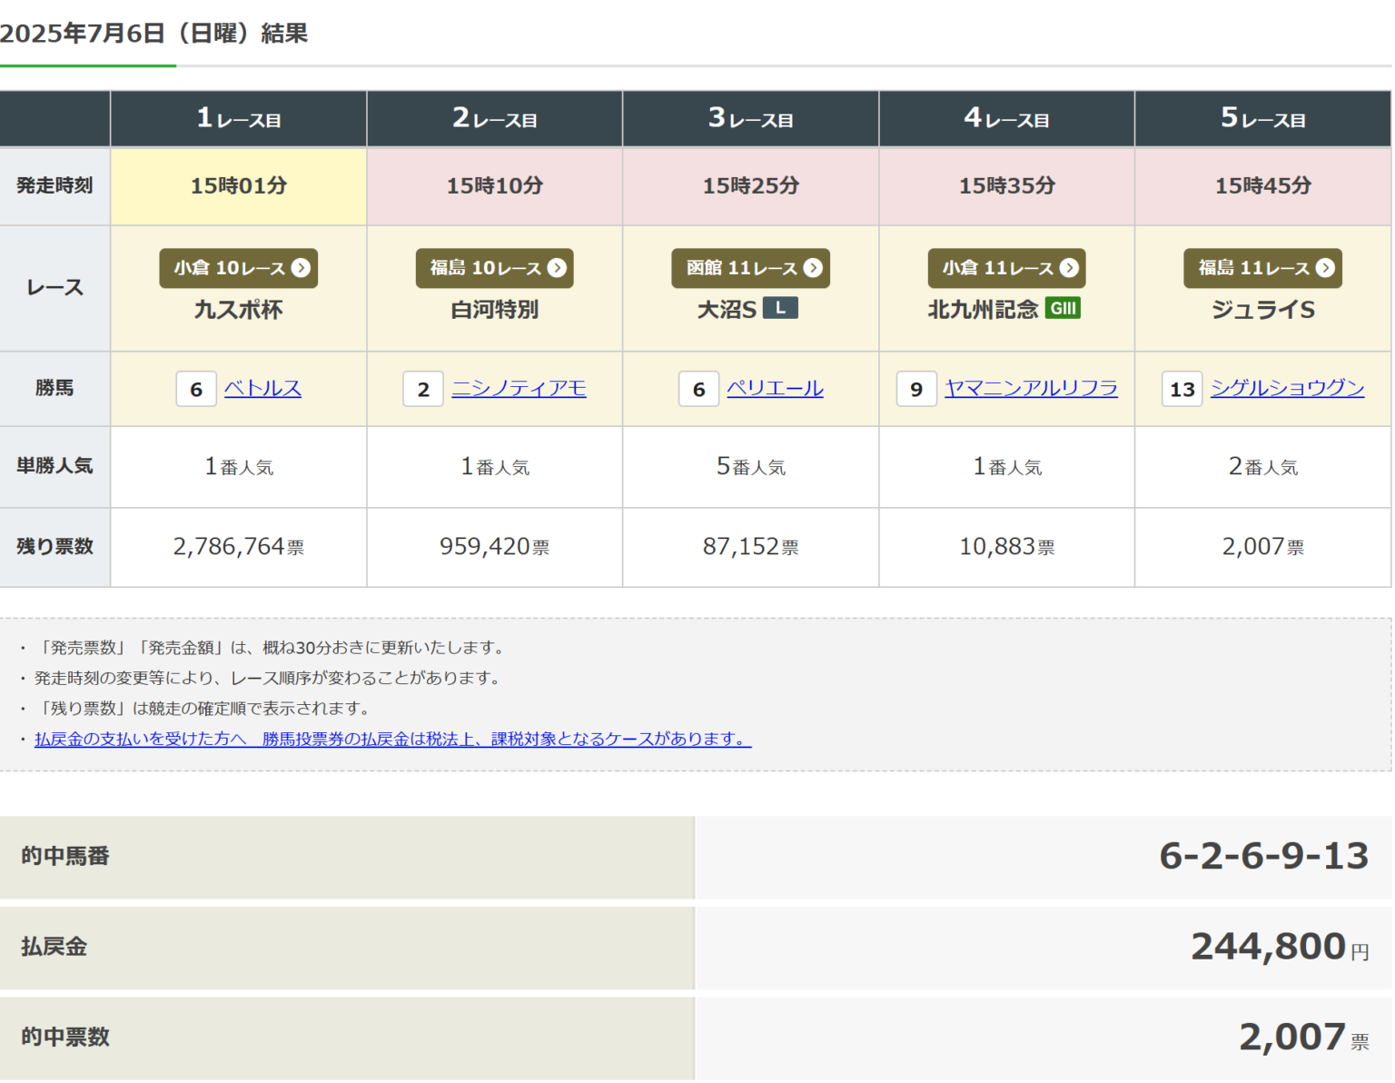
Task: Select the 244,800円 payout amount row
Action: pyautogui.click(x=1265, y=947)
